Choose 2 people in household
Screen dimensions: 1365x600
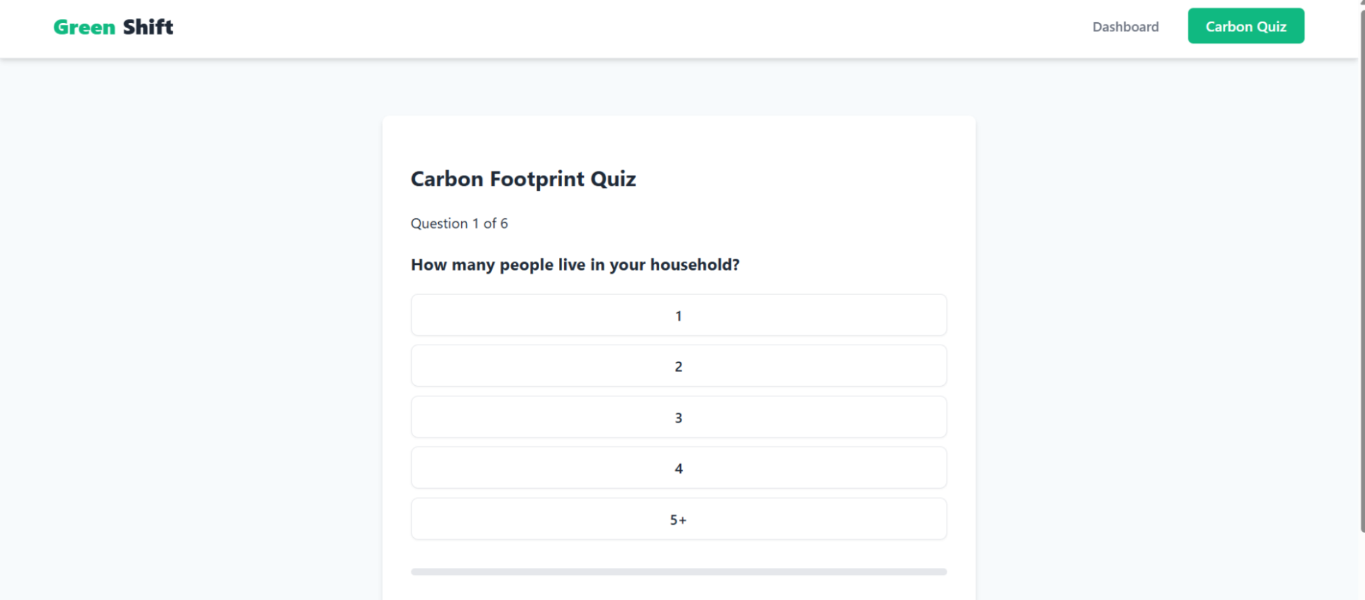678,366
